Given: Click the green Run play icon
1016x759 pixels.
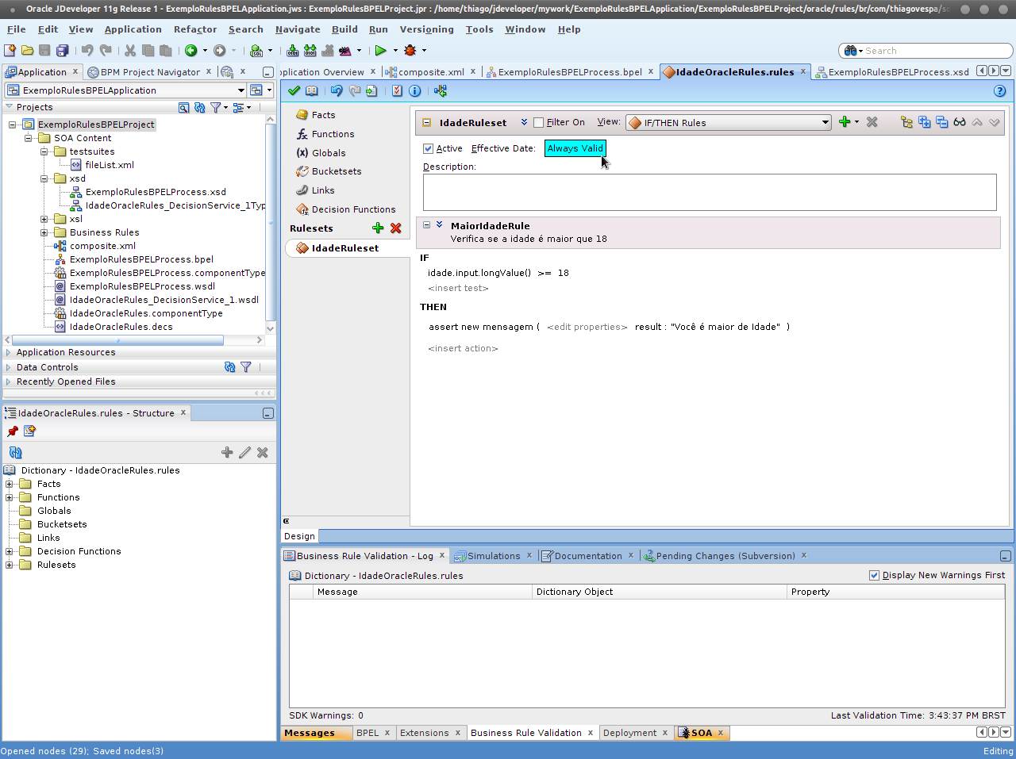Looking at the screenshot, I should tap(381, 50).
